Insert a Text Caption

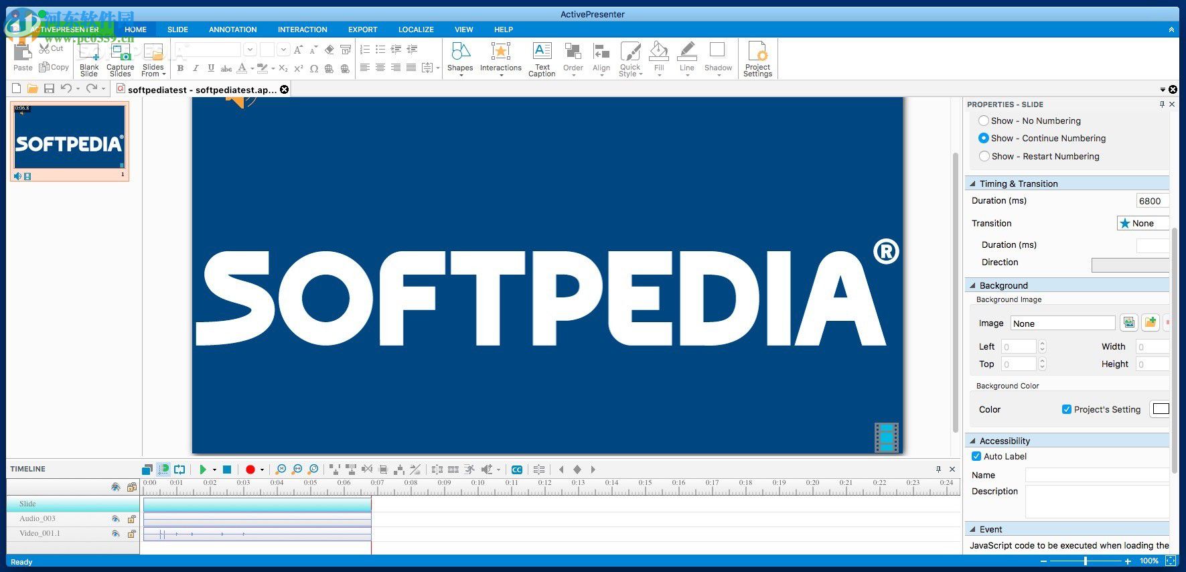[542, 60]
